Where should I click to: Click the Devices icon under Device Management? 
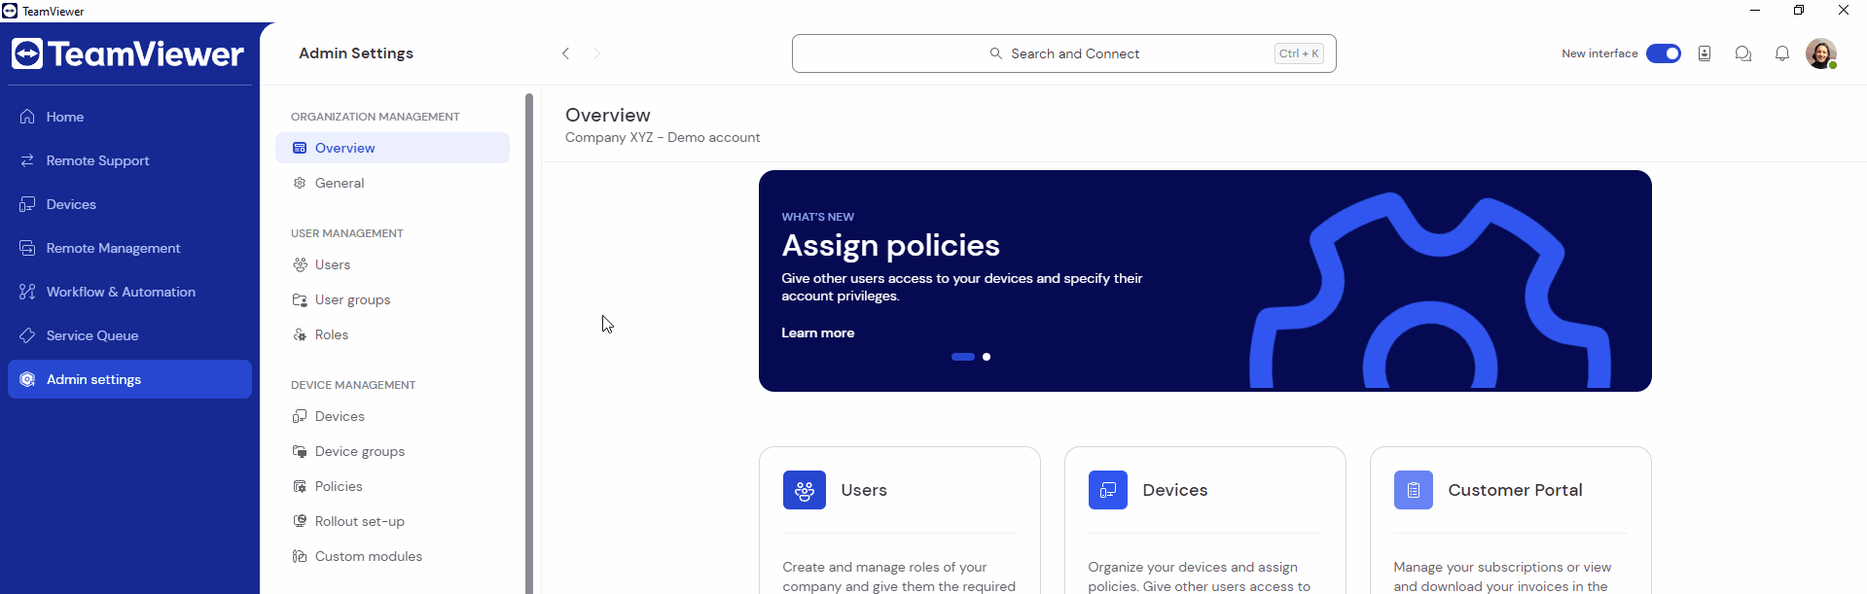(300, 416)
